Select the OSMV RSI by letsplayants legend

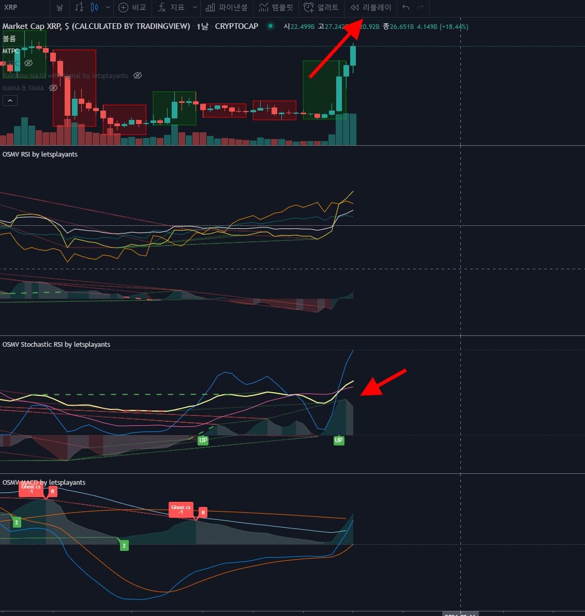(x=40, y=155)
